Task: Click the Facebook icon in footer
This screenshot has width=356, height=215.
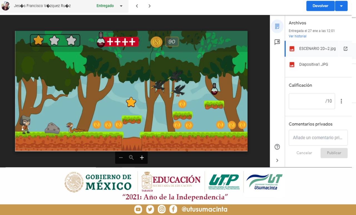Action: (173, 209)
